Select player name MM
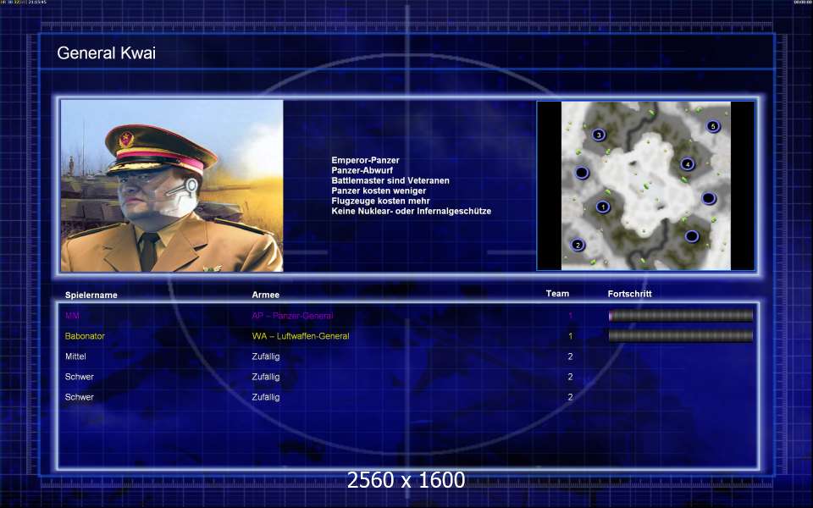This screenshot has width=813, height=508. point(72,316)
